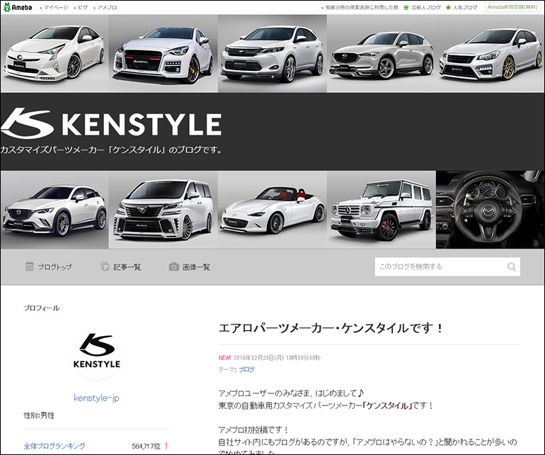Click the 564,717位 ranking value

click(147, 446)
